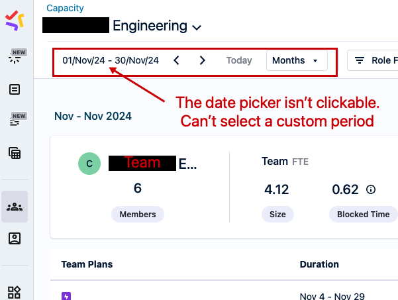
Task: Open the apps widgets icon in sidebar
Action: tap(15, 291)
